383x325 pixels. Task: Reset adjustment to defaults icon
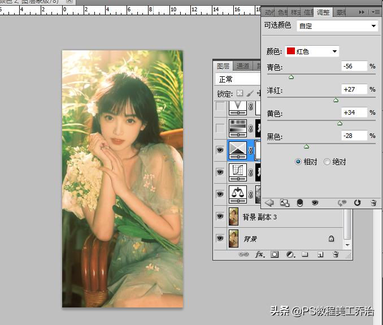point(357,202)
